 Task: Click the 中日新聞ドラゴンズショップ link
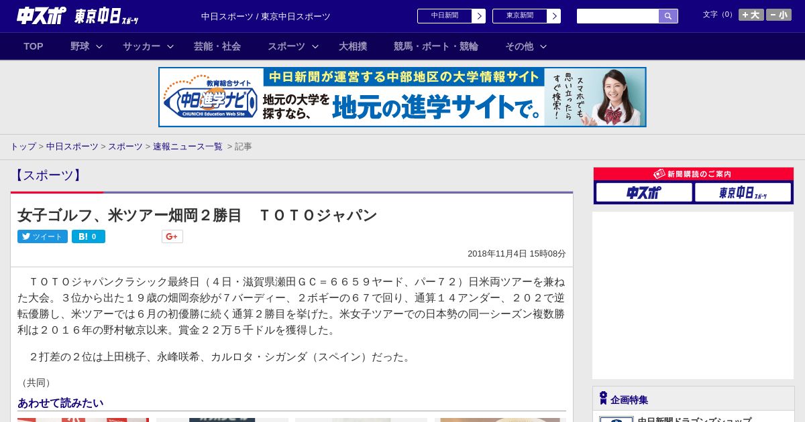click(x=694, y=420)
